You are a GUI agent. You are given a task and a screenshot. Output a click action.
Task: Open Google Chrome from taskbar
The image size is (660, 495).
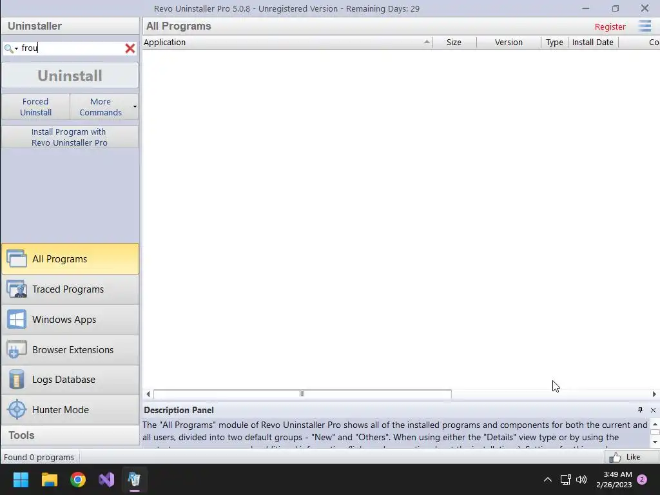[x=78, y=480]
